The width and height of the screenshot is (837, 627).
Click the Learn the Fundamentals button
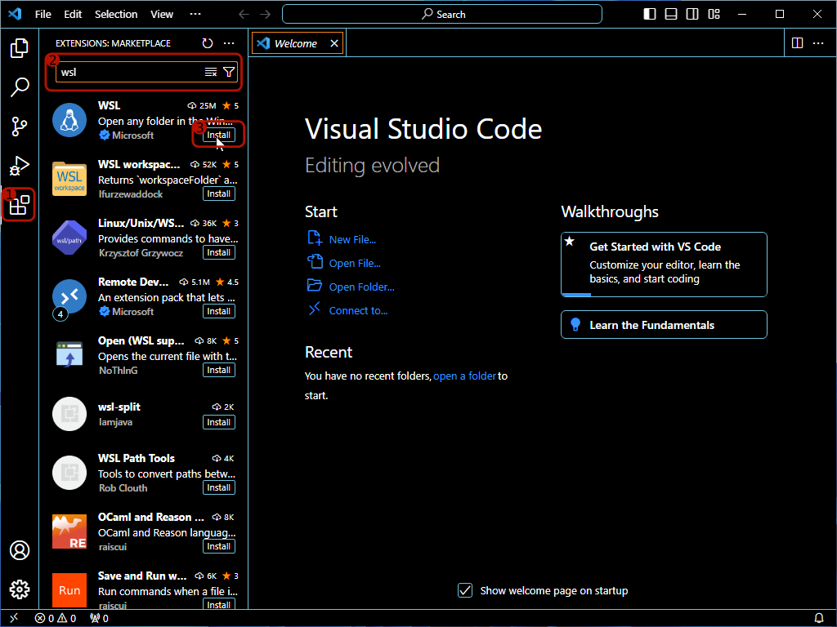(x=663, y=324)
